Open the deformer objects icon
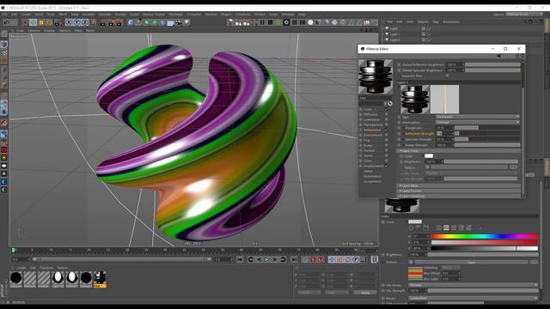The width and height of the screenshot is (550, 309). coord(162,22)
